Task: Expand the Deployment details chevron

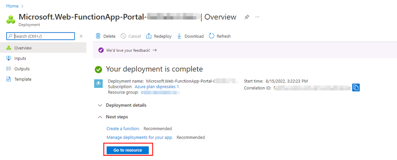Action: tap(100, 105)
